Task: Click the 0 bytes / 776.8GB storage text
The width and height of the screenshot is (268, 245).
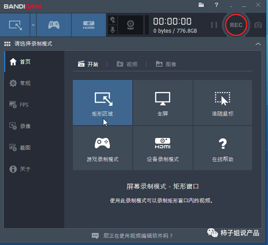Action: click(175, 31)
